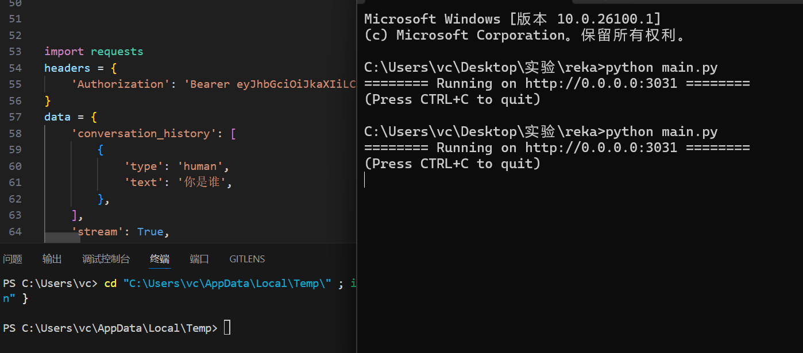Screen dimensions: 803x353
Task: Show the 端口 tab
Action: tap(199, 259)
